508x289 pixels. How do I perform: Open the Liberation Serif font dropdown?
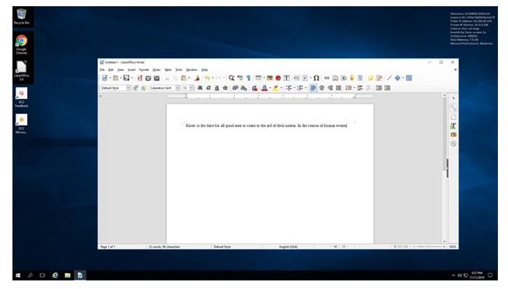(x=177, y=88)
